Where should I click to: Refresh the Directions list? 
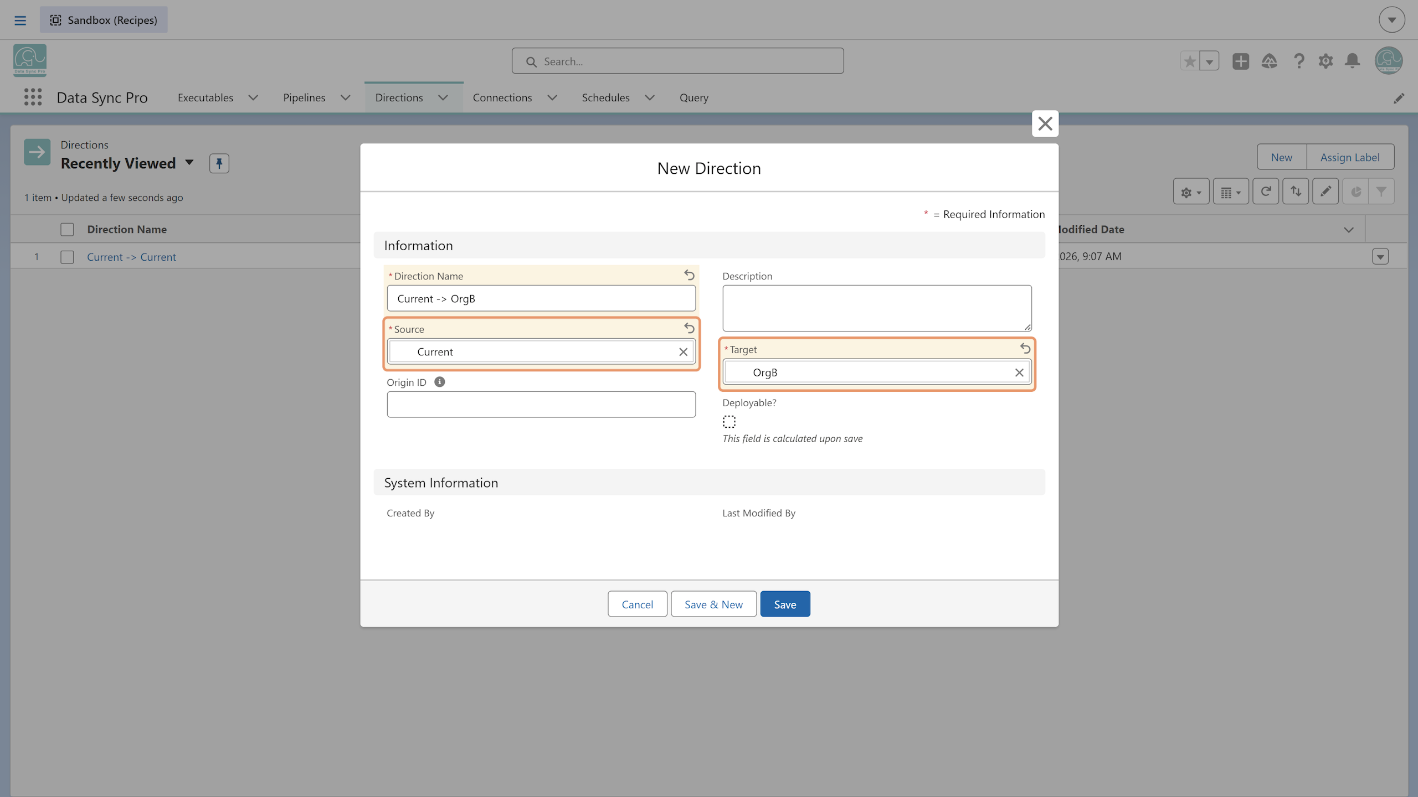[x=1266, y=192]
